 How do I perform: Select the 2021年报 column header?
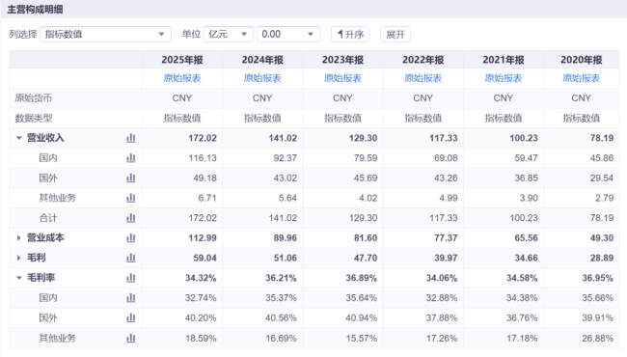pyautogui.click(x=504, y=60)
